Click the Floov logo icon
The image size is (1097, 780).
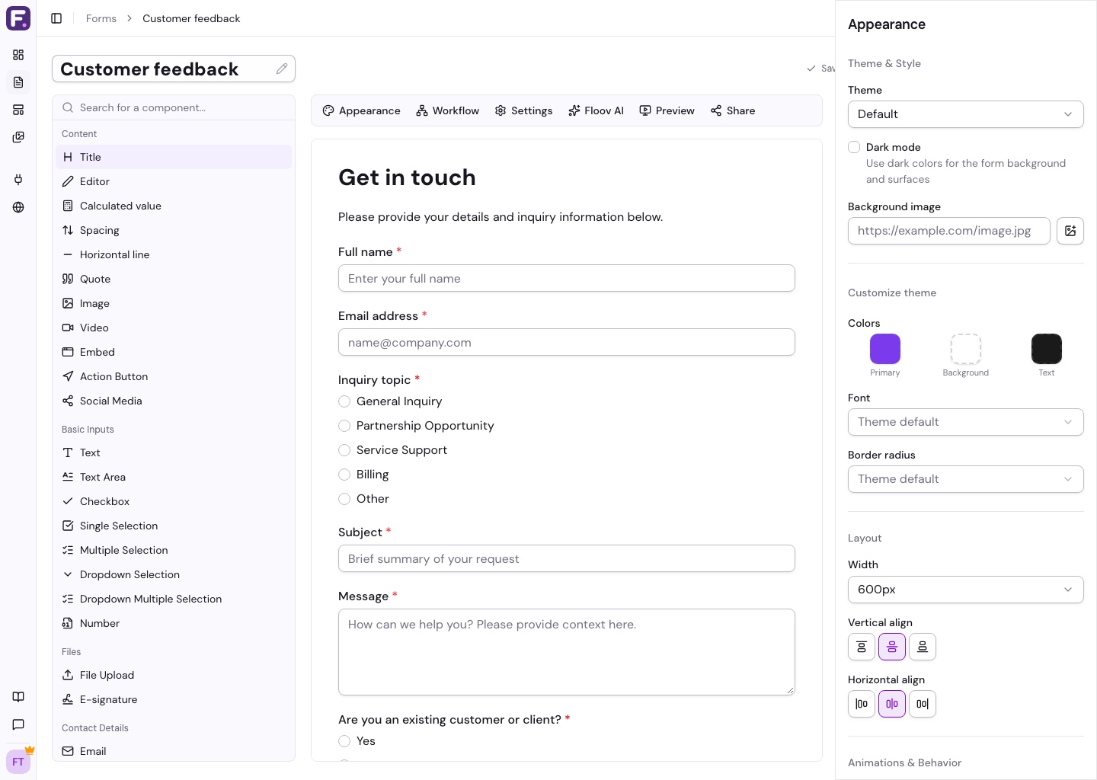point(18,18)
